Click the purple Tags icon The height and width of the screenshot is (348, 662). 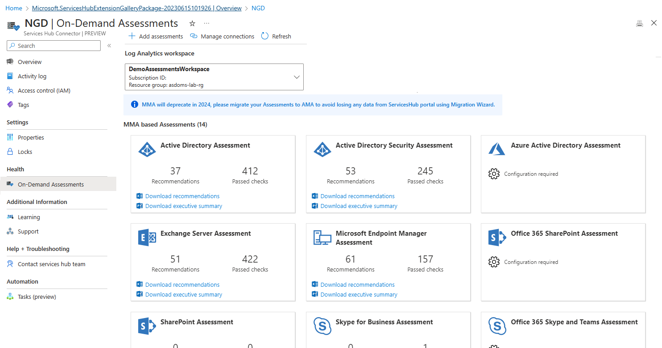[10, 105]
